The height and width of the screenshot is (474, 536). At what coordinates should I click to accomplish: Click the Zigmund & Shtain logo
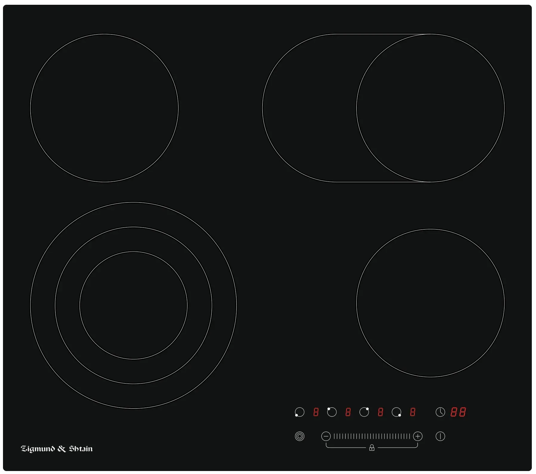pyautogui.click(x=57, y=449)
